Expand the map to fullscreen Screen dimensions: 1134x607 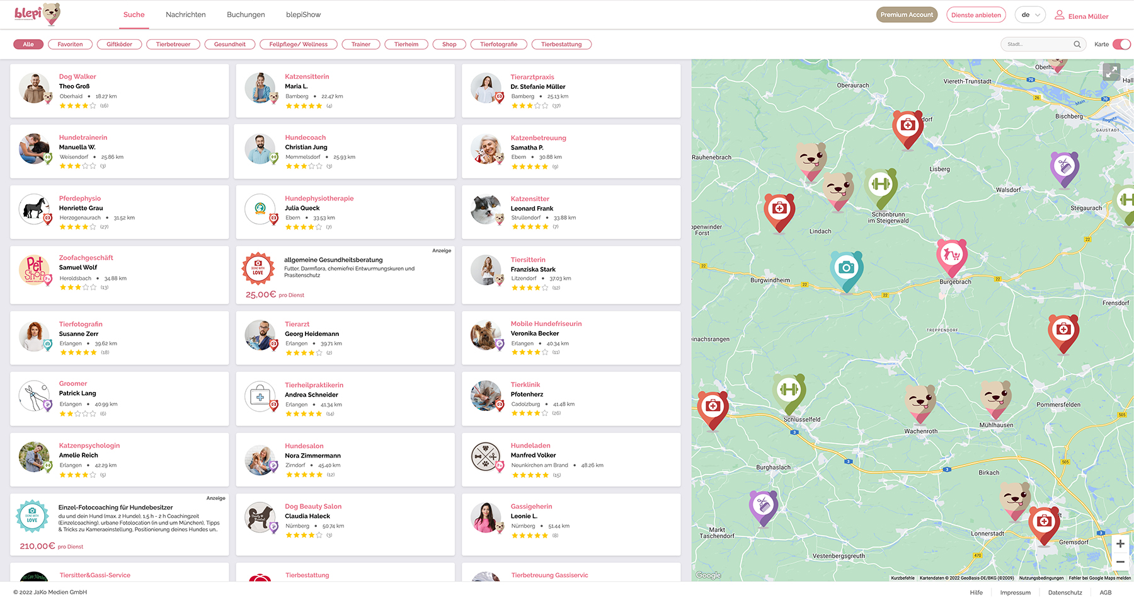click(x=1111, y=72)
